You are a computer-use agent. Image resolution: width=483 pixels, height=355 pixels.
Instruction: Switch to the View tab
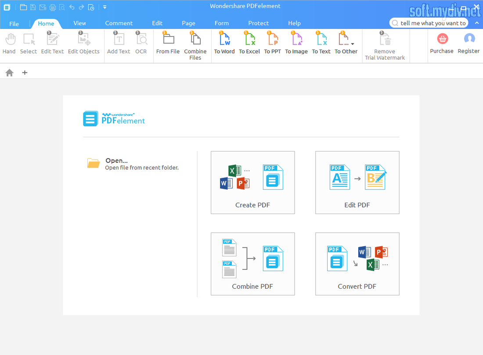point(80,23)
